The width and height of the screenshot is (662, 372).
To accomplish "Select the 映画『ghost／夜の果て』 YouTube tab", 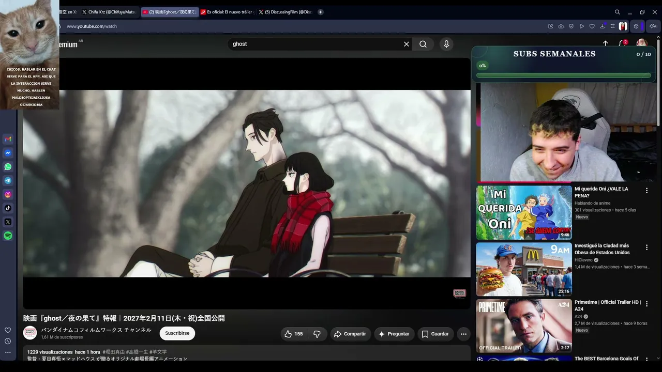I will 170,12.
